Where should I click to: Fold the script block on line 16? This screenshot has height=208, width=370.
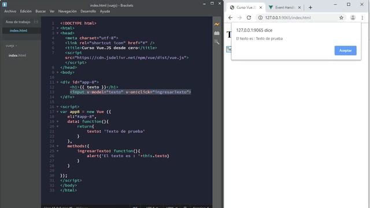click(x=57, y=106)
